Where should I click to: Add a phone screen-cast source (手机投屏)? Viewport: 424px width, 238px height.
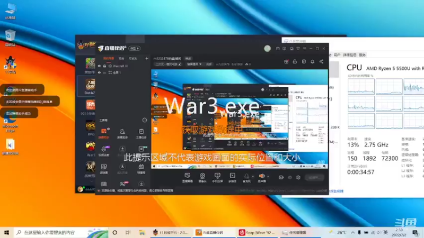[x=217, y=178]
